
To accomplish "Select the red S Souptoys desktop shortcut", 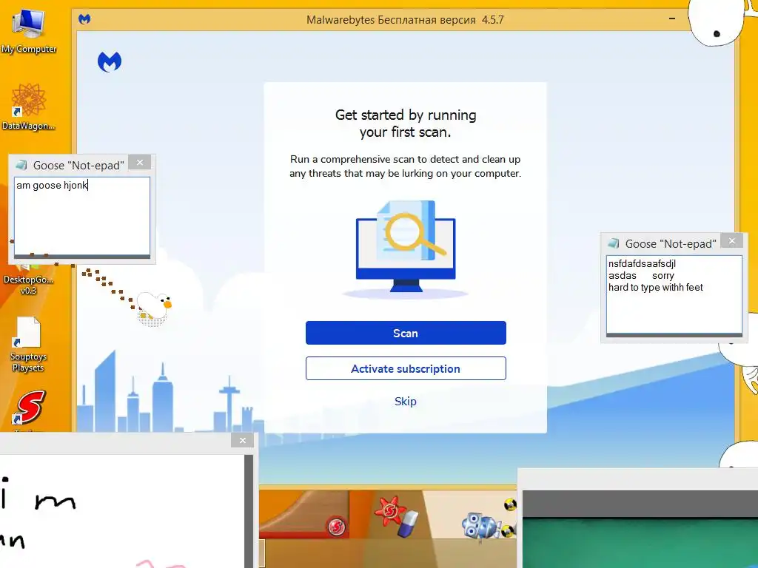I will click(x=30, y=408).
